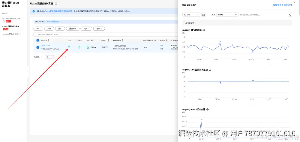Click the IP地址 column header icon
The height and width of the screenshot is (142, 300).
click(x=166, y=40)
